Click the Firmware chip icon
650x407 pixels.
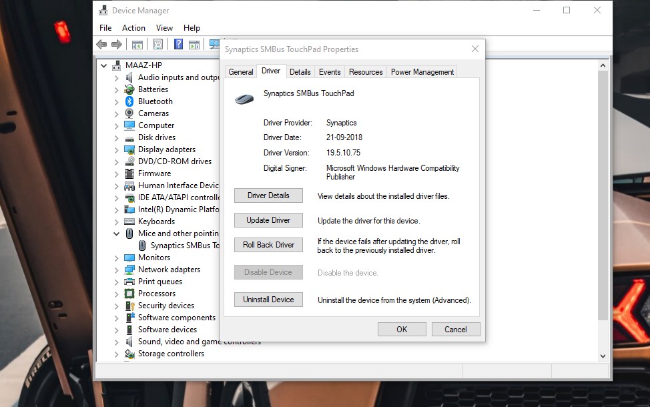(x=129, y=173)
